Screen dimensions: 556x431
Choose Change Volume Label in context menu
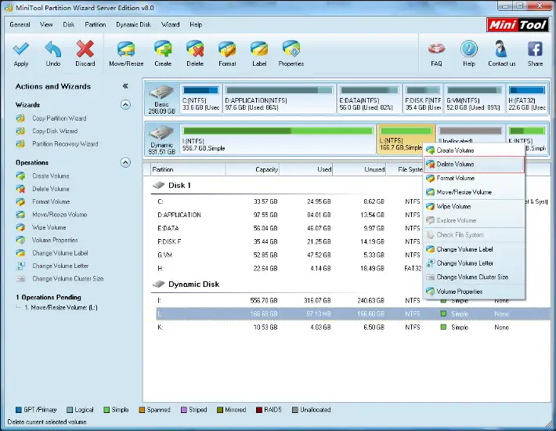[x=474, y=249]
